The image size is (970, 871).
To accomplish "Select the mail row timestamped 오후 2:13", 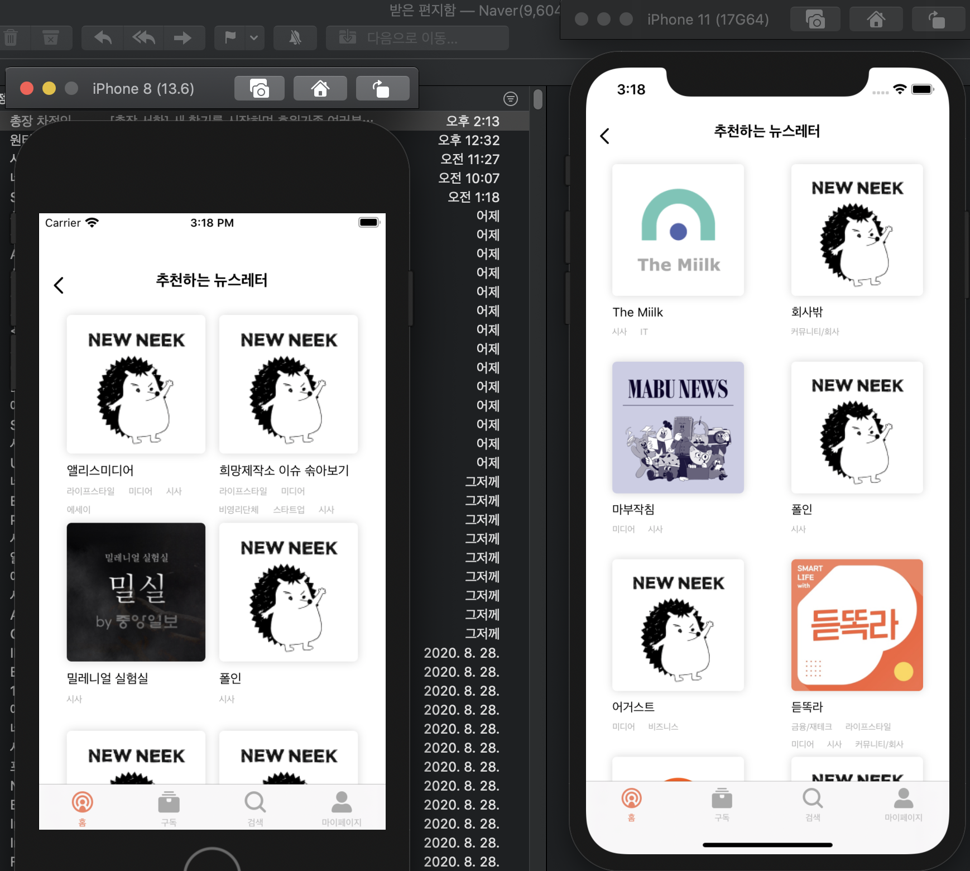I will click(x=265, y=121).
